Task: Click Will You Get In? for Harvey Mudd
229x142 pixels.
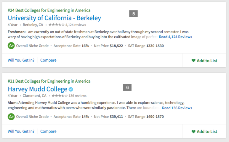Action: [x=21, y=131]
